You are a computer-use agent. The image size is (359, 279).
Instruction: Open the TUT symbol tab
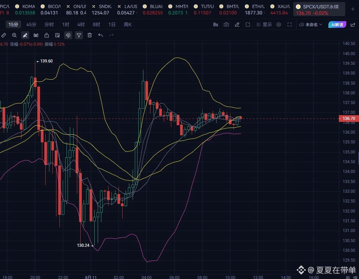[204, 9]
